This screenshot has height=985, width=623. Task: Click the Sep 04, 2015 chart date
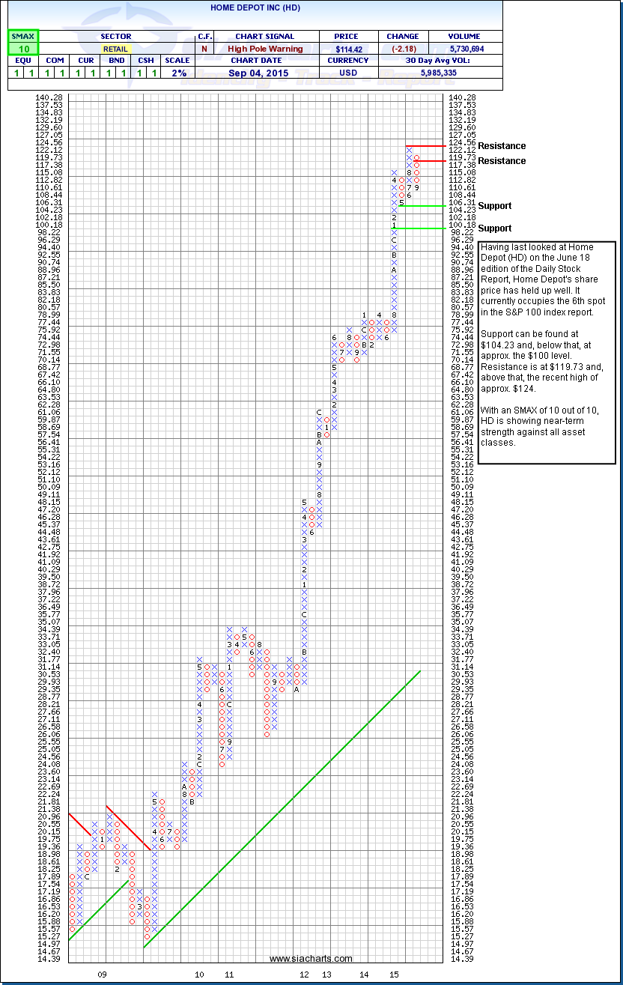point(265,73)
